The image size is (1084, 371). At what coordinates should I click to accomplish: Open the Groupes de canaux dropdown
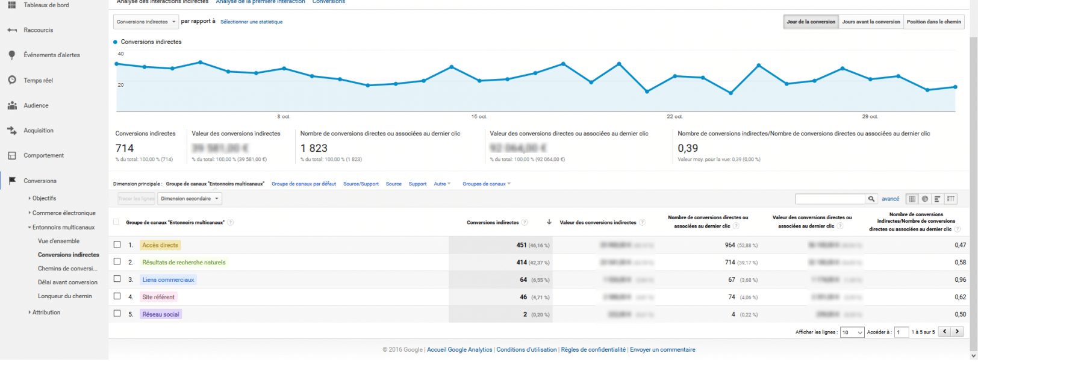[487, 184]
